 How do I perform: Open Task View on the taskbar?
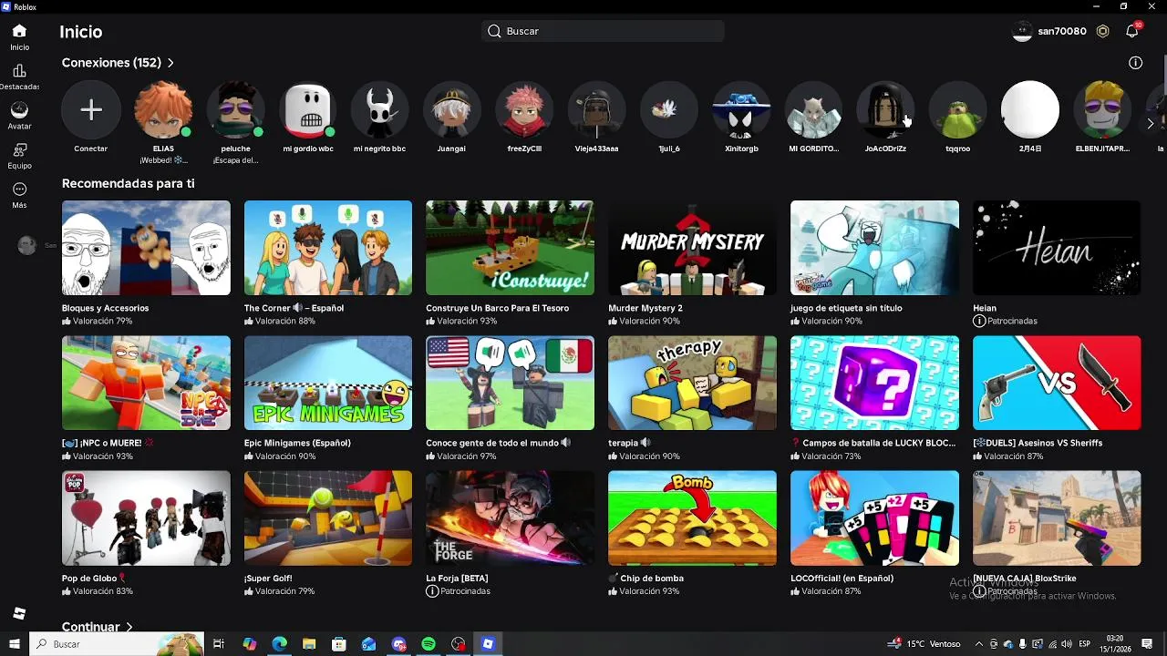[x=219, y=644]
